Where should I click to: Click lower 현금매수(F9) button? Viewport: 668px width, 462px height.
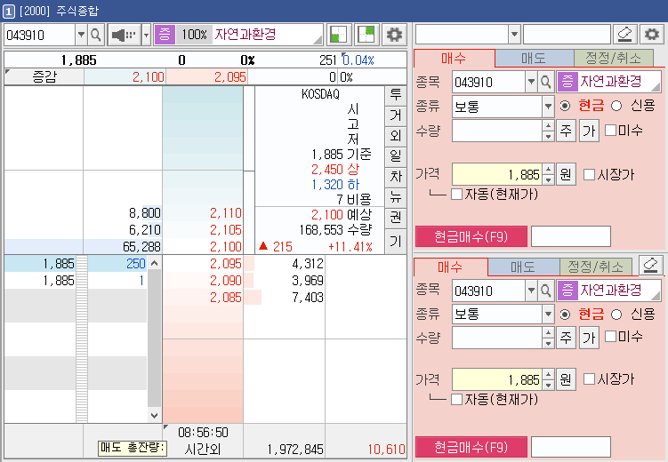pos(471,447)
